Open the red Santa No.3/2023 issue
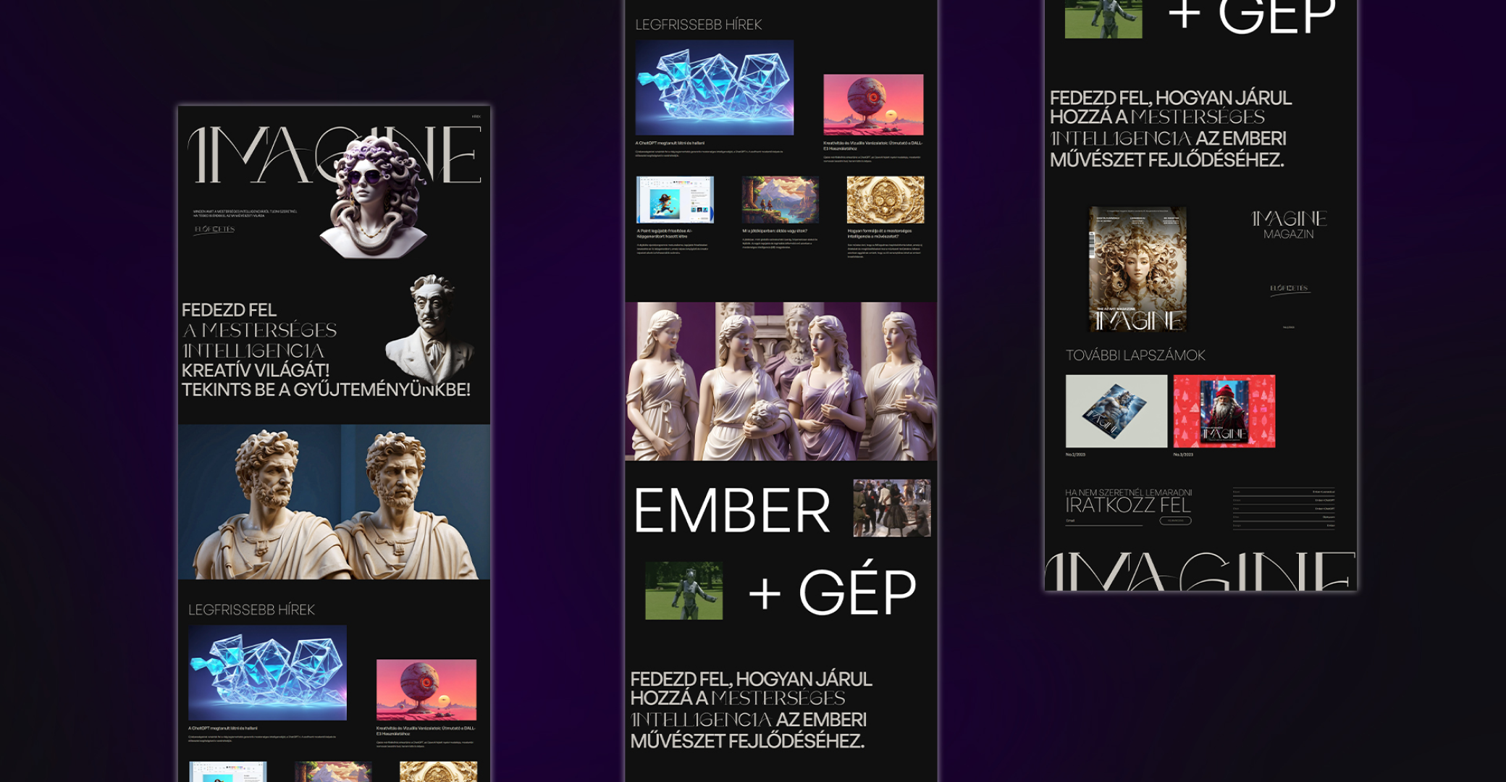Image resolution: width=1506 pixels, height=782 pixels. [1224, 411]
